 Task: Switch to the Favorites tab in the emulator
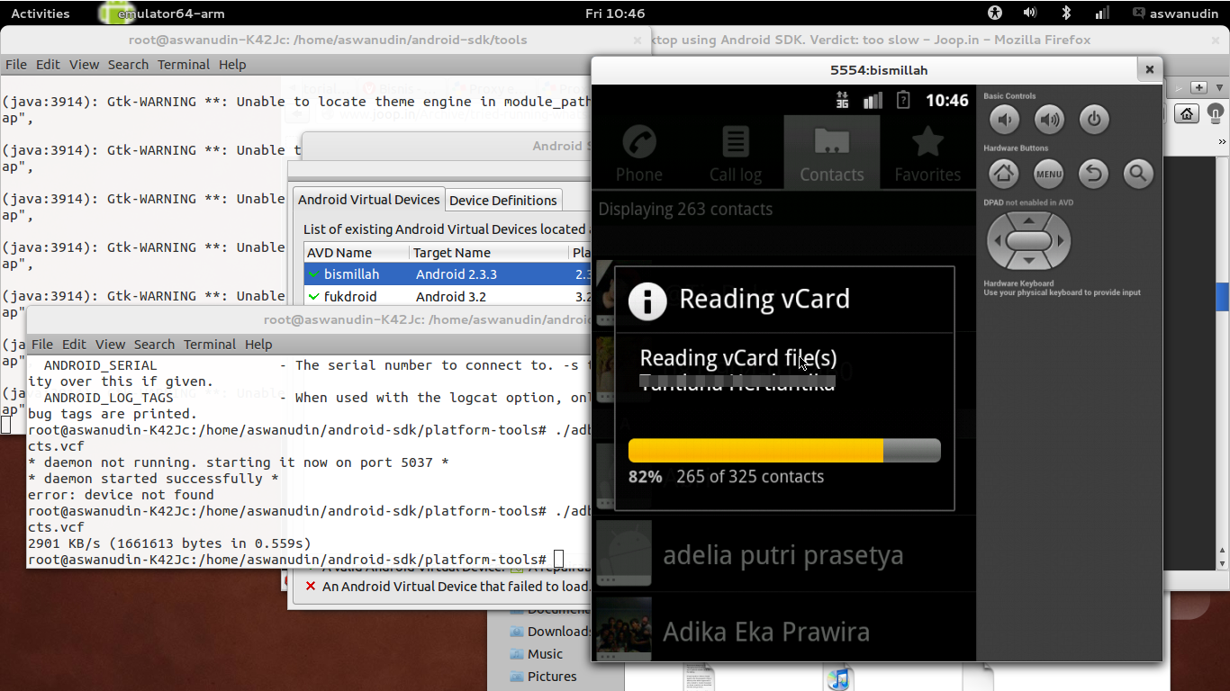[927, 152]
